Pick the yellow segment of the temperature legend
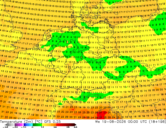The width and height of the screenshot is (166, 128). pyautogui.click(x=45, y=125)
